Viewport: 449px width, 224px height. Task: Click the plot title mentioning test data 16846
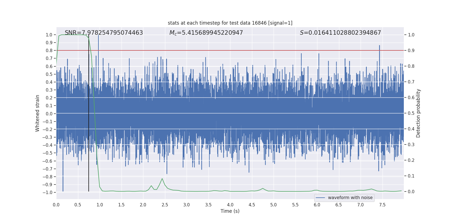230,23
